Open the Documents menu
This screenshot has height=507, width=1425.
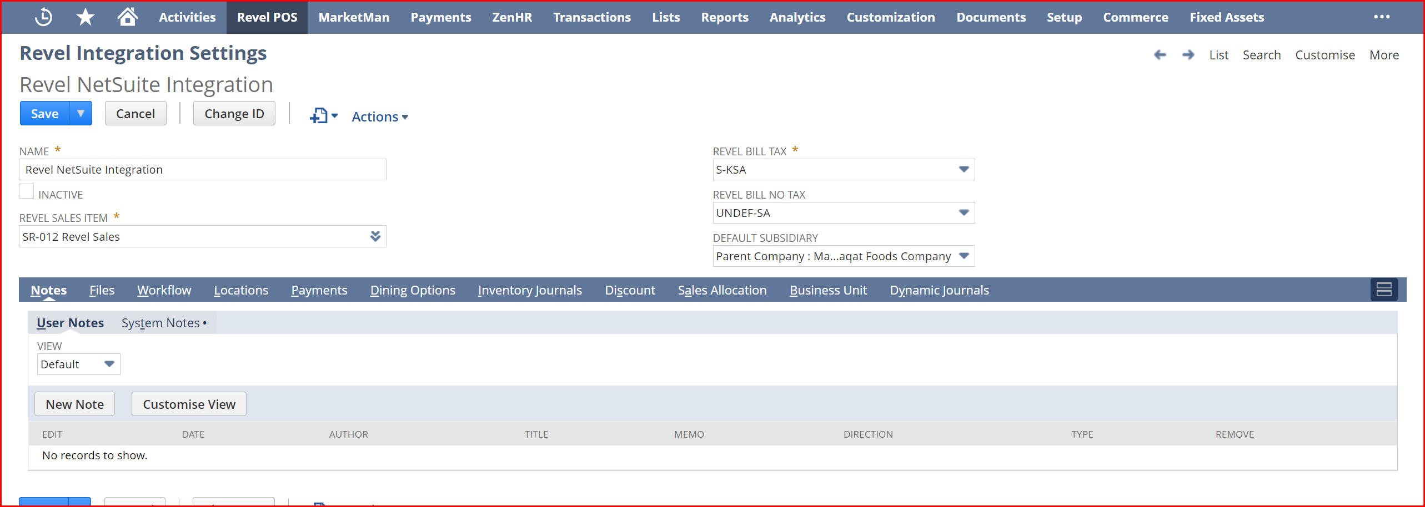[991, 17]
